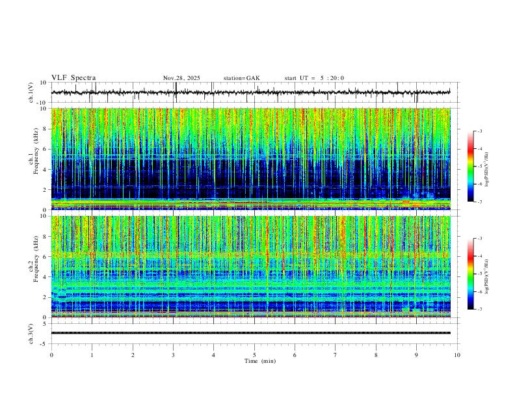The height and width of the screenshot is (398, 515).
Task: Click the "-3" tick on ch.1 color bar
Action: pos(480,131)
